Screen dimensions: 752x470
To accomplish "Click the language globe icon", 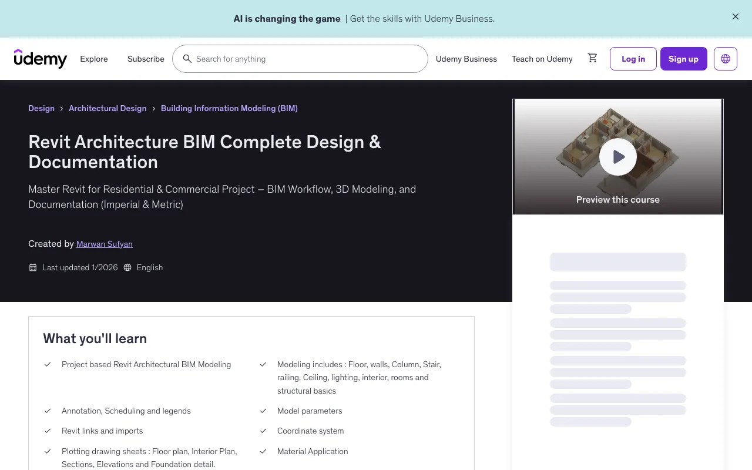I will click(x=725, y=58).
